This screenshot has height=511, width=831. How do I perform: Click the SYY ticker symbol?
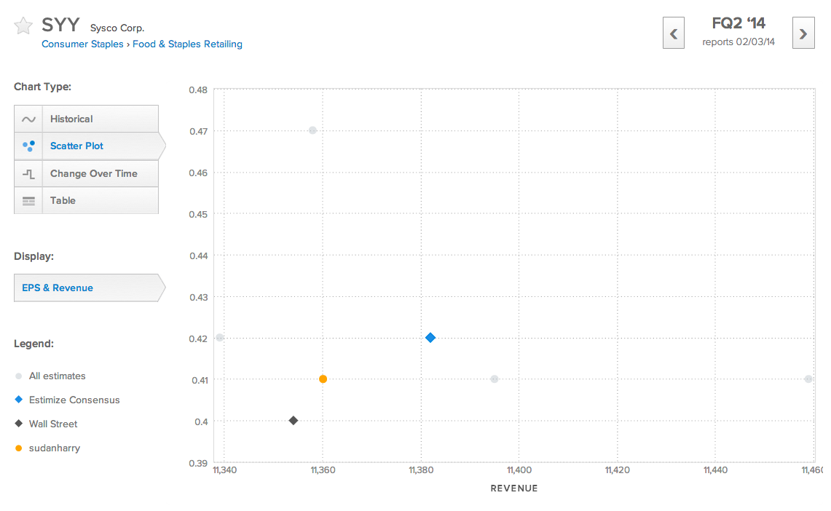tap(60, 25)
